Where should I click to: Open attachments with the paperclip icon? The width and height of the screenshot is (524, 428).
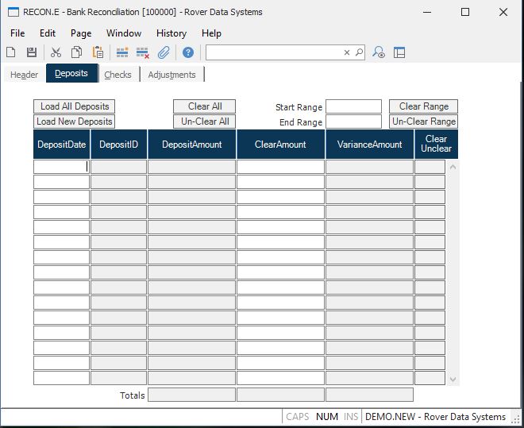164,52
